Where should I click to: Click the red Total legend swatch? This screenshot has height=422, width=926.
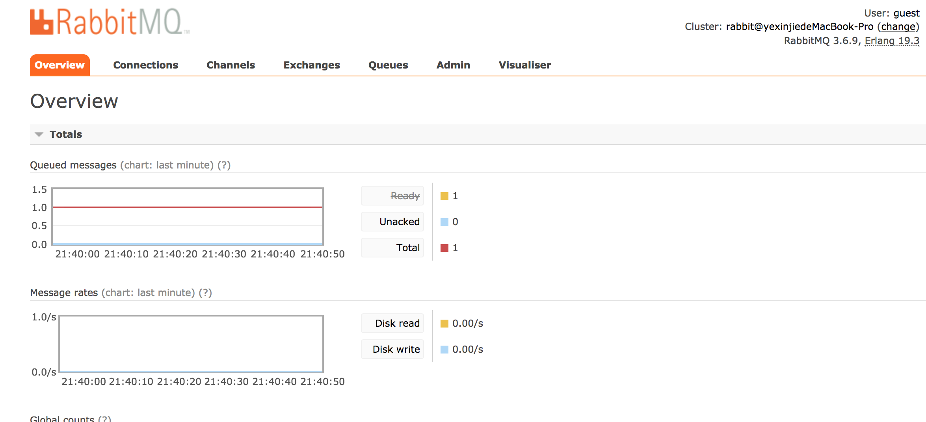point(445,248)
